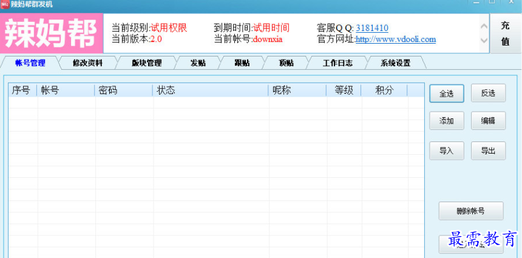Viewport: 522px width, 258px height.
Task: Go to the 跟贴 tab
Action: pyautogui.click(x=242, y=63)
